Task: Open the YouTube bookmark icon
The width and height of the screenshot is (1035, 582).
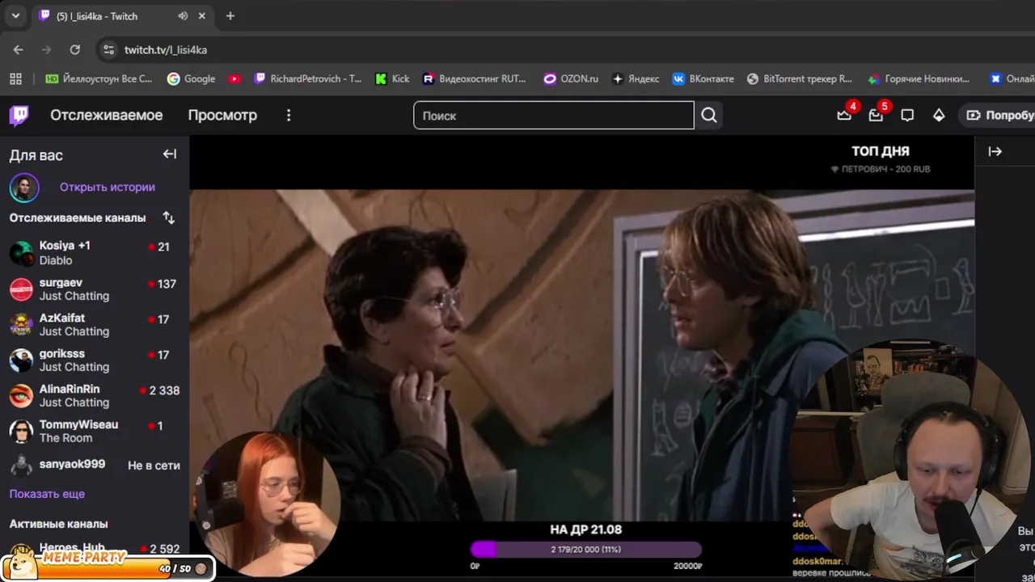Action: 234,78
